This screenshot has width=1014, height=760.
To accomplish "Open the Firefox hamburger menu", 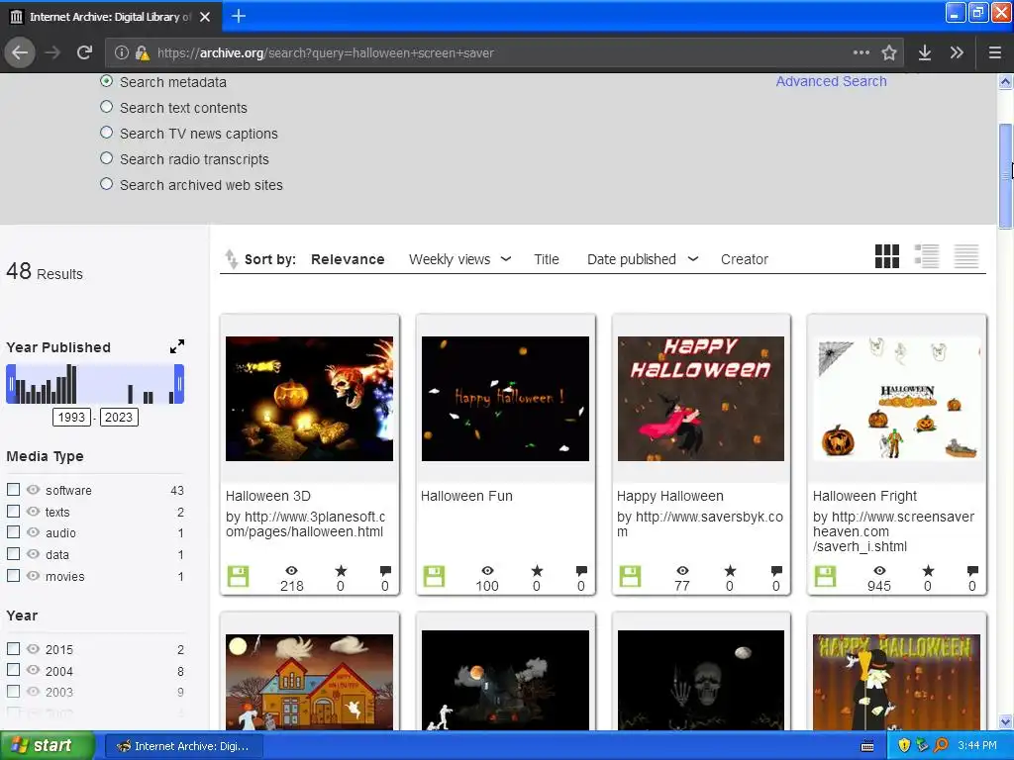I will [x=994, y=52].
